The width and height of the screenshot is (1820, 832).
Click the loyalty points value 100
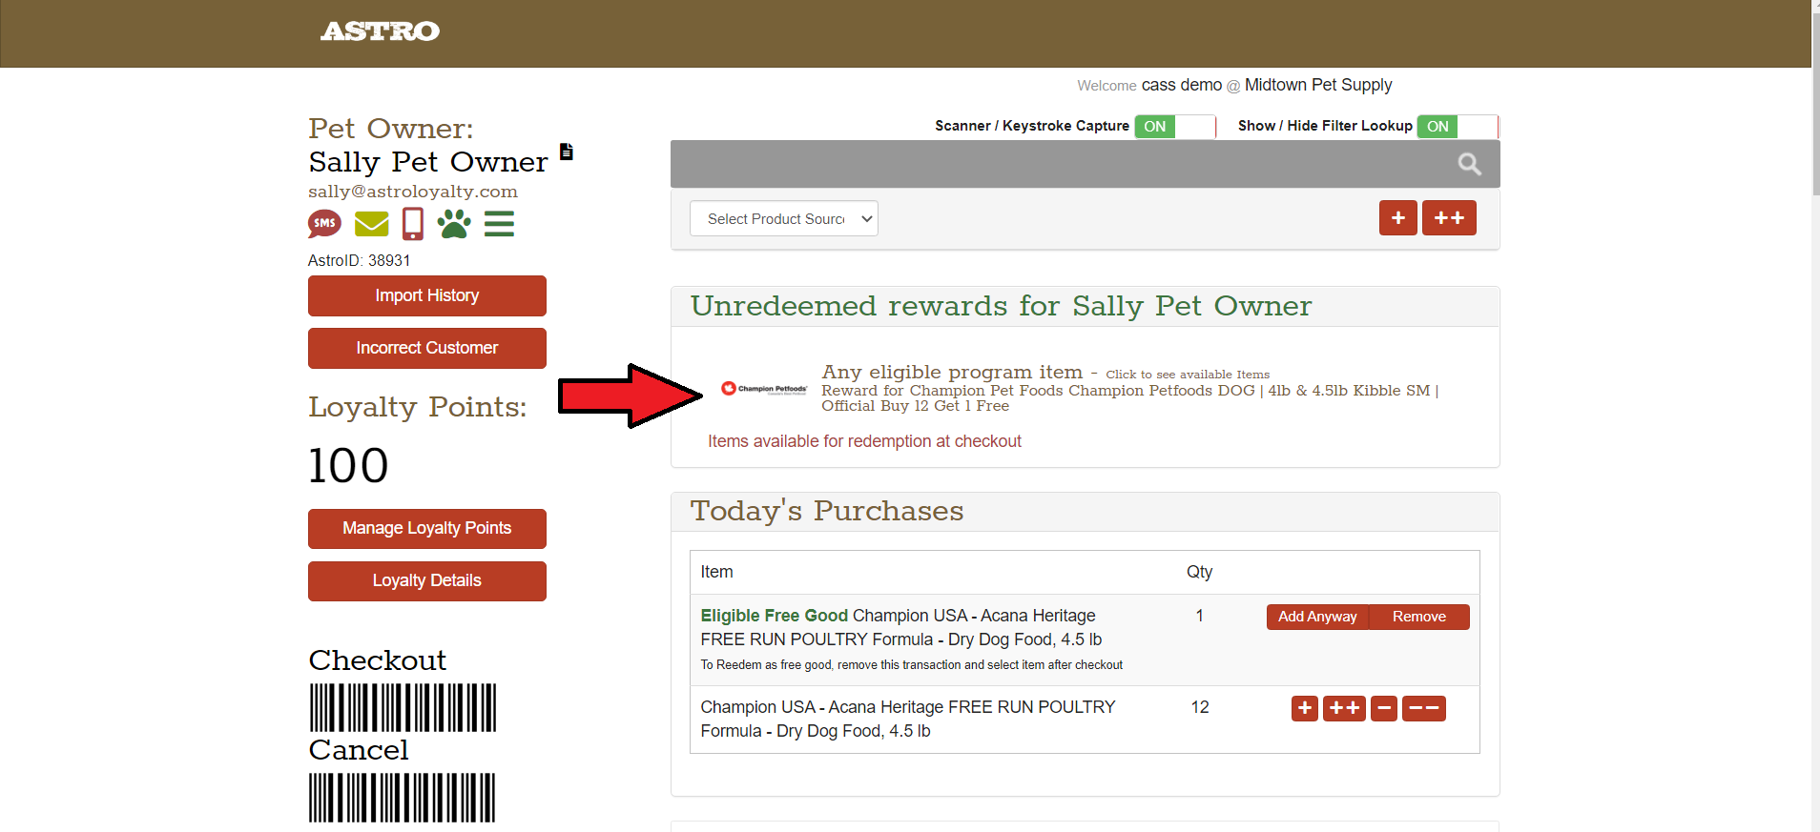click(x=348, y=465)
